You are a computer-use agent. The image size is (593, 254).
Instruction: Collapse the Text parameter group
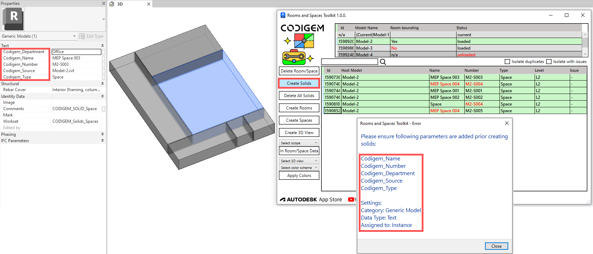click(x=102, y=45)
